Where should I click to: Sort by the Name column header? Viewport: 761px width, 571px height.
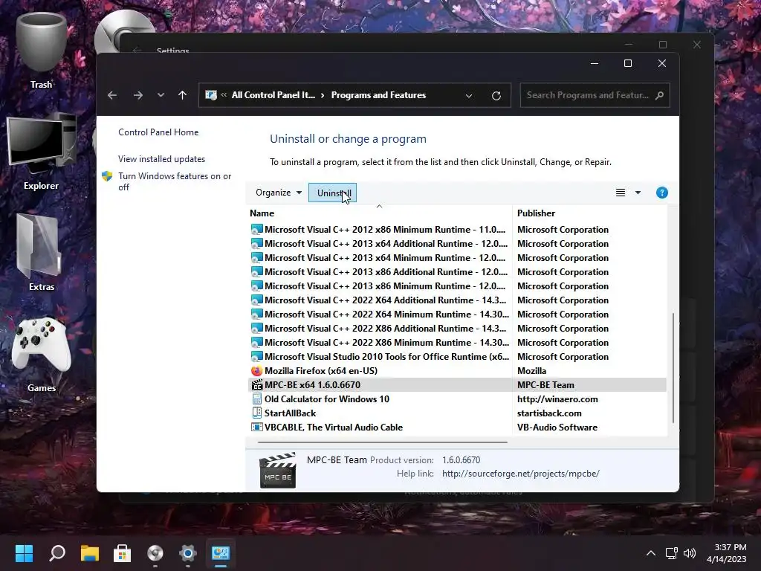(262, 213)
